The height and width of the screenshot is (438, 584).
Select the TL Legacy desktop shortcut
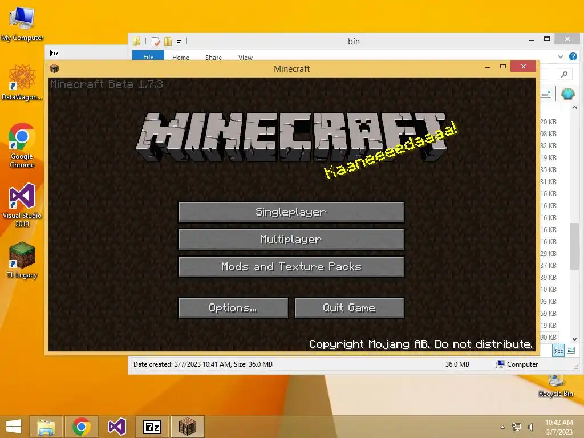point(22,260)
